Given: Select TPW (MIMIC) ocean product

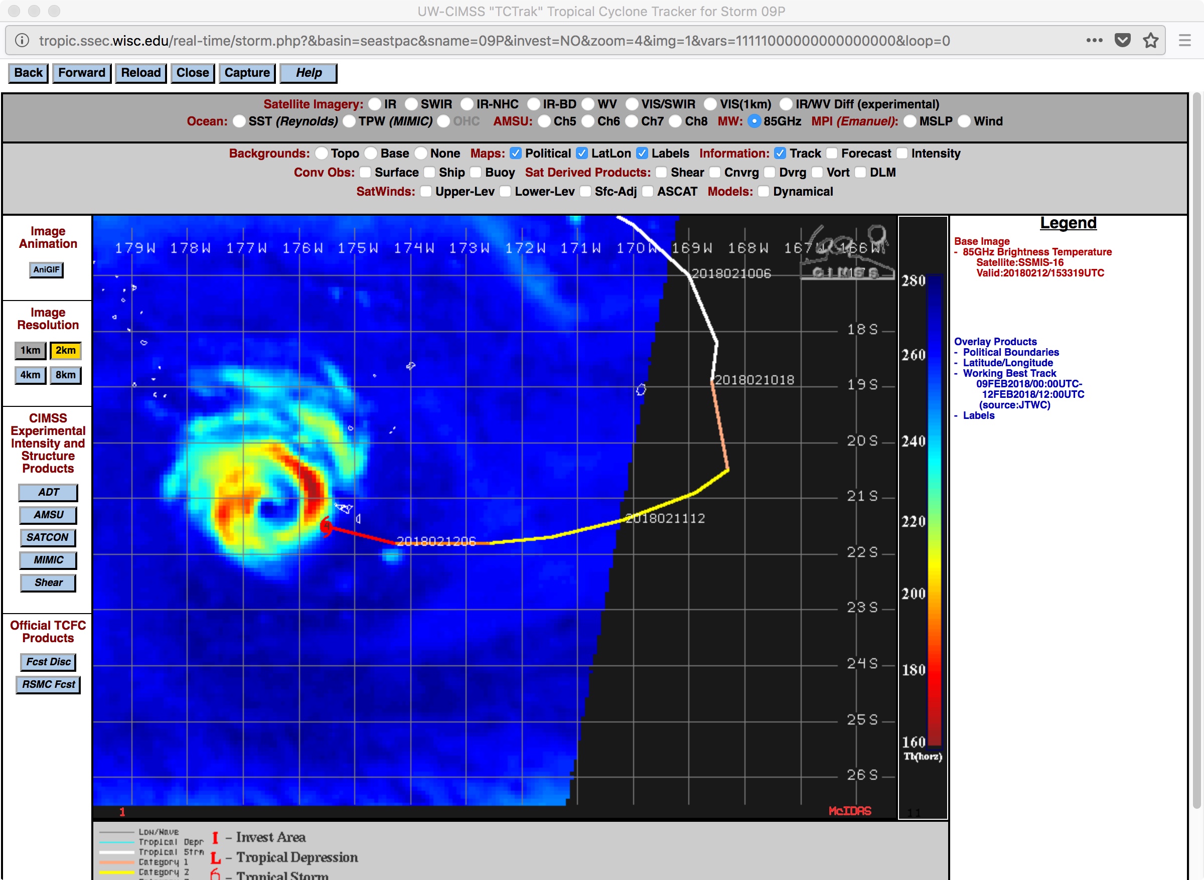Looking at the screenshot, I should pyautogui.click(x=349, y=121).
